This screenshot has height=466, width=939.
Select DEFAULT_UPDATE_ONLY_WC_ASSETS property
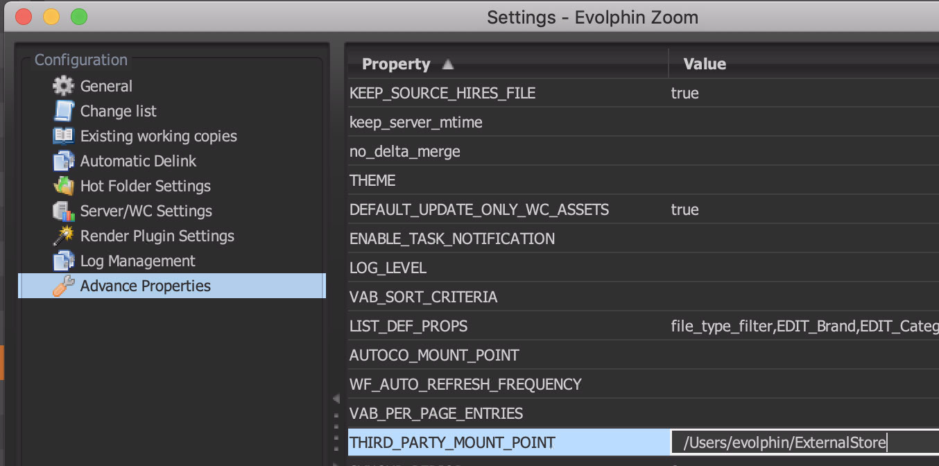[479, 209]
